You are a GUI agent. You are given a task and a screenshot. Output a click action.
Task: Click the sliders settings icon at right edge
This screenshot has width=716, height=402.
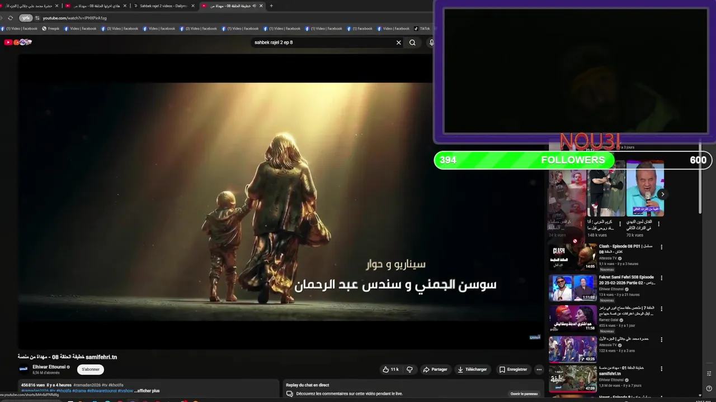click(709, 372)
